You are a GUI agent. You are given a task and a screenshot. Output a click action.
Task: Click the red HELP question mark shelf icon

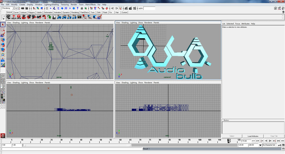13,17
